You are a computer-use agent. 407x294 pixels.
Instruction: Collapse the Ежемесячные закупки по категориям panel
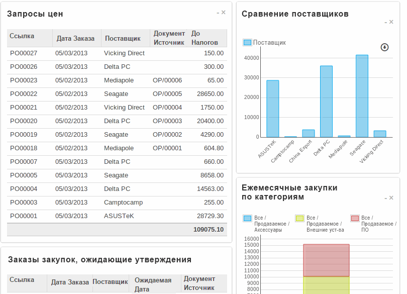pos(386,198)
